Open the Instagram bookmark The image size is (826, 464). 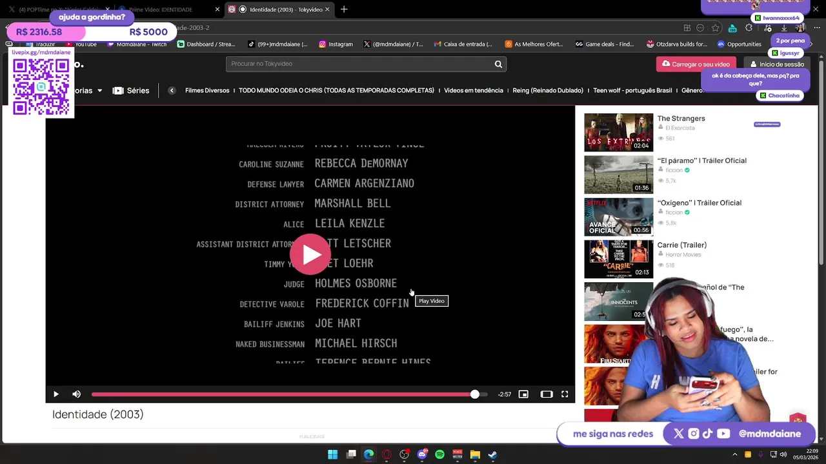[x=336, y=44]
